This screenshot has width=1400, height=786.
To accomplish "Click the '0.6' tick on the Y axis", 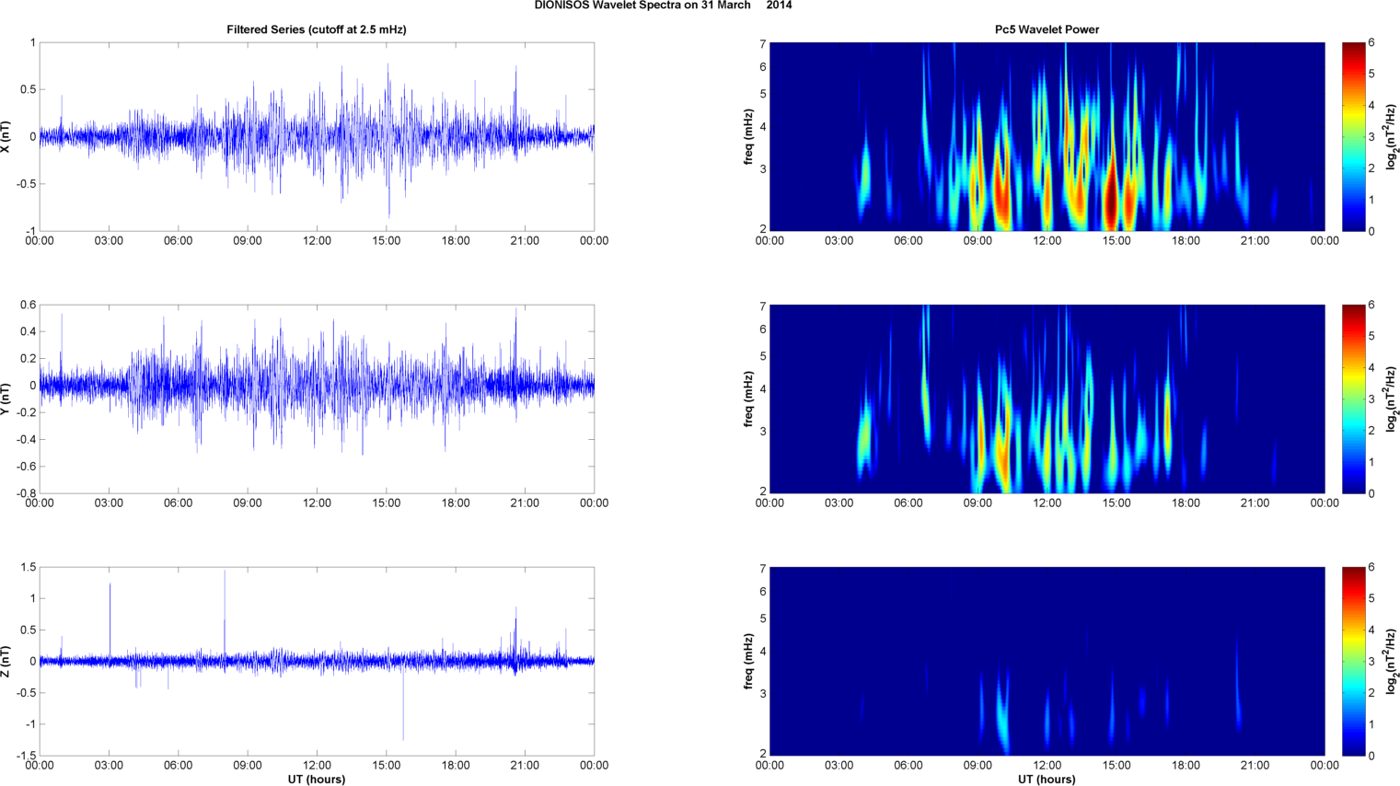I will pyautogui.click(x=29, y=305).
